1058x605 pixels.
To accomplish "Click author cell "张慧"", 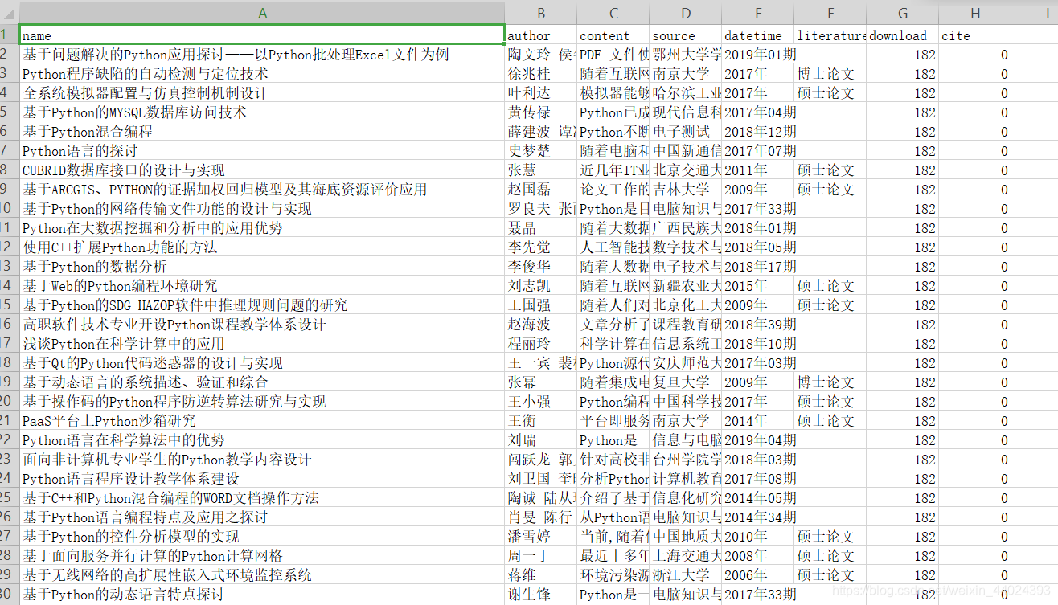I will click(x=541, y=170).
